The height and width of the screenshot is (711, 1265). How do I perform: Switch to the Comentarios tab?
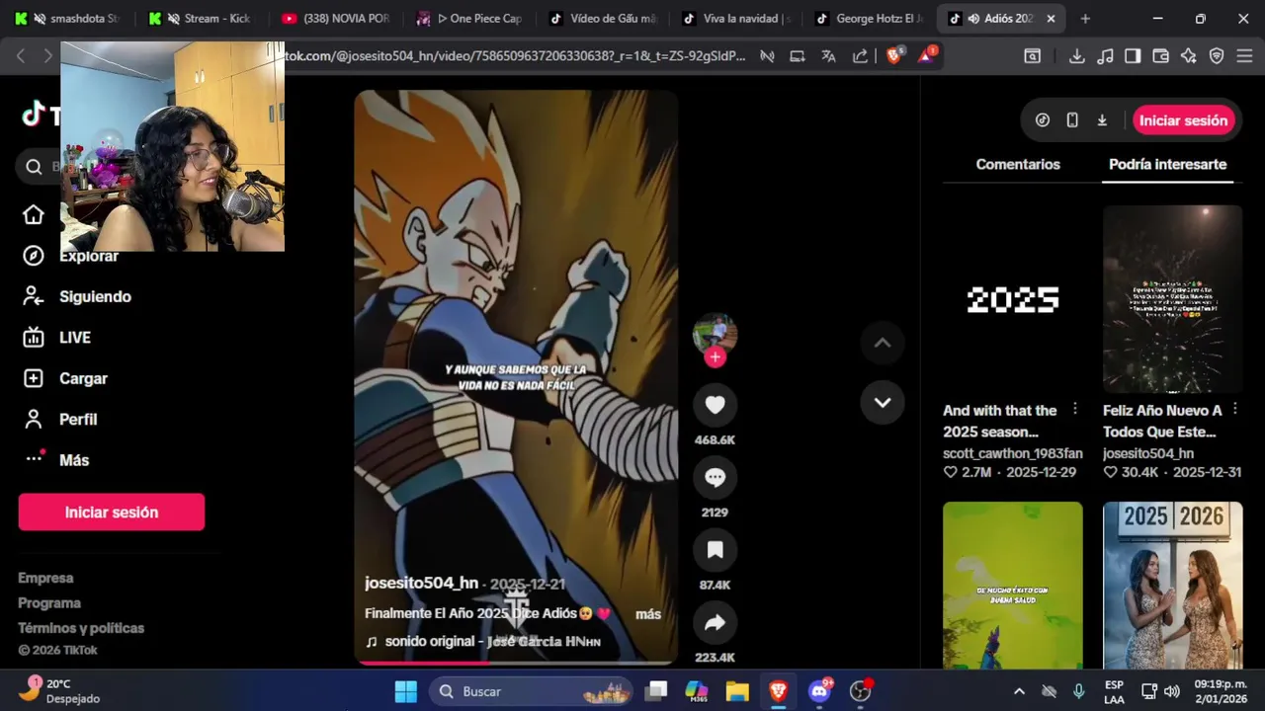click(1018, 165)
